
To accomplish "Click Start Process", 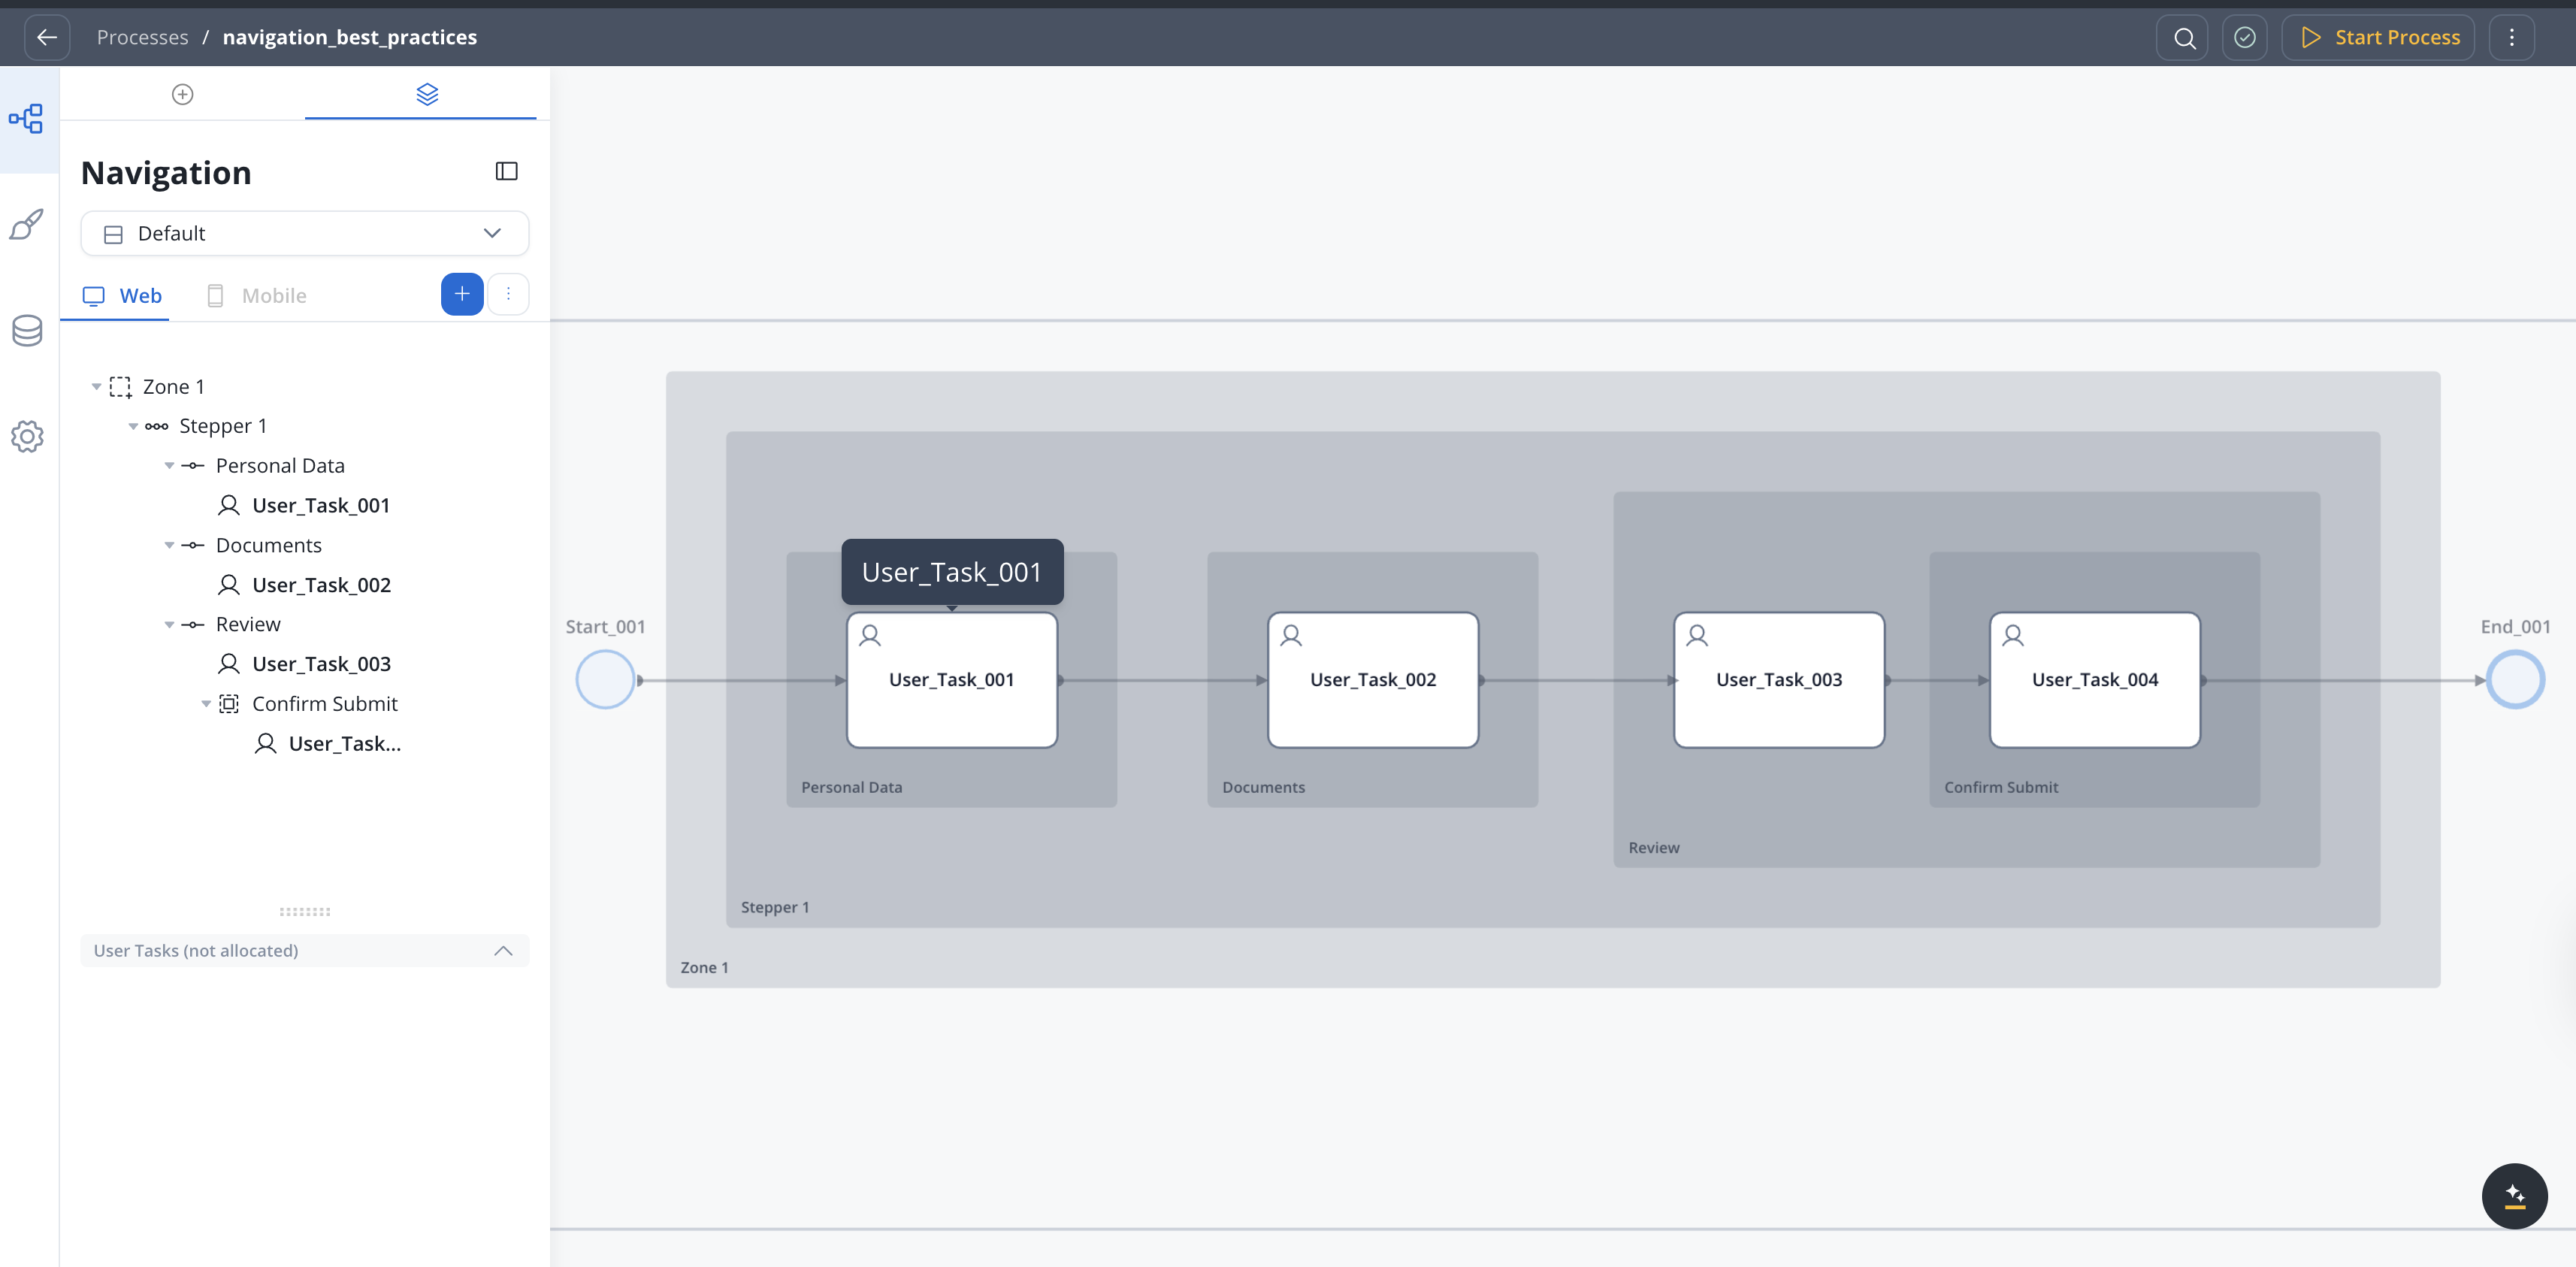I will coord(2379,37).
